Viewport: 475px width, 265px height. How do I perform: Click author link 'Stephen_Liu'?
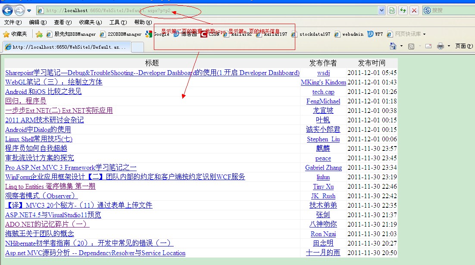click(323, 139)
